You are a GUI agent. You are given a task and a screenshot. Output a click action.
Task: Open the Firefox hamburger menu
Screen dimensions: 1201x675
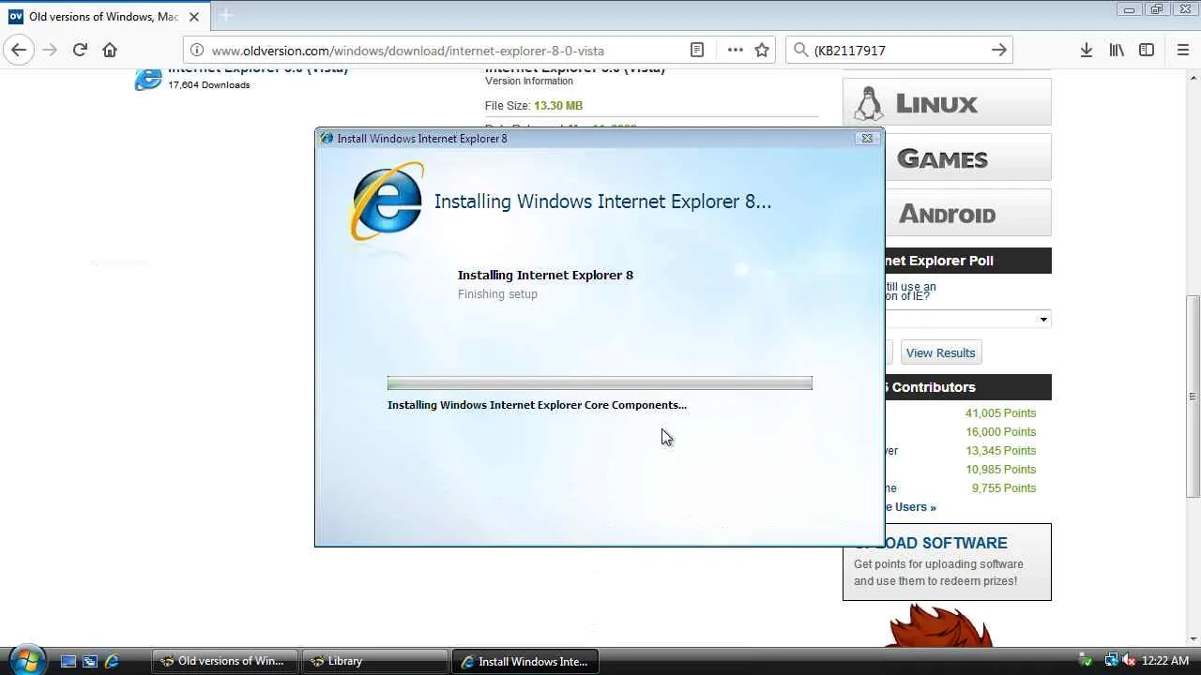tap(1183, 51)
